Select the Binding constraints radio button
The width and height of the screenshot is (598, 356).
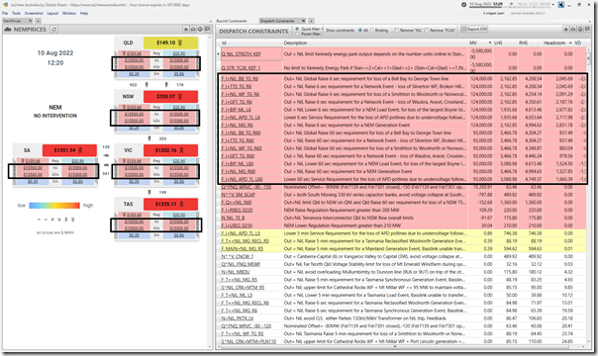pos(372,30)
